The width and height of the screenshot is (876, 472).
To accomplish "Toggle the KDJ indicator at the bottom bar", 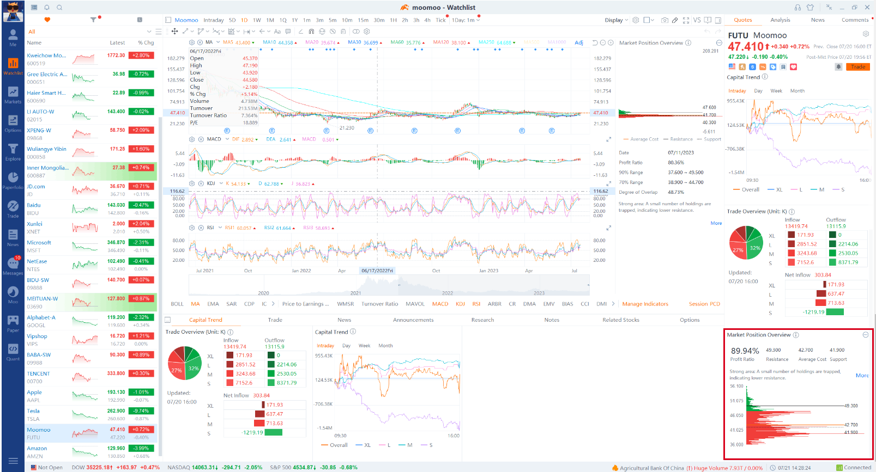I will [x=460, y=304].
